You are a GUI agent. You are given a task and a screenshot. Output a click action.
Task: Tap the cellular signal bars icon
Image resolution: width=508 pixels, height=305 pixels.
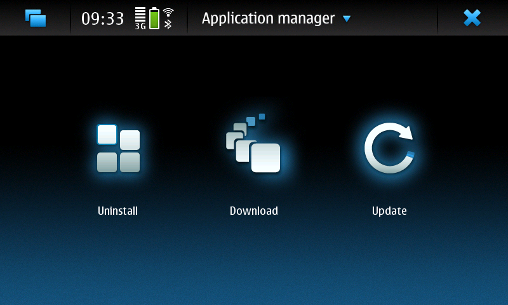tap(140, 14)
